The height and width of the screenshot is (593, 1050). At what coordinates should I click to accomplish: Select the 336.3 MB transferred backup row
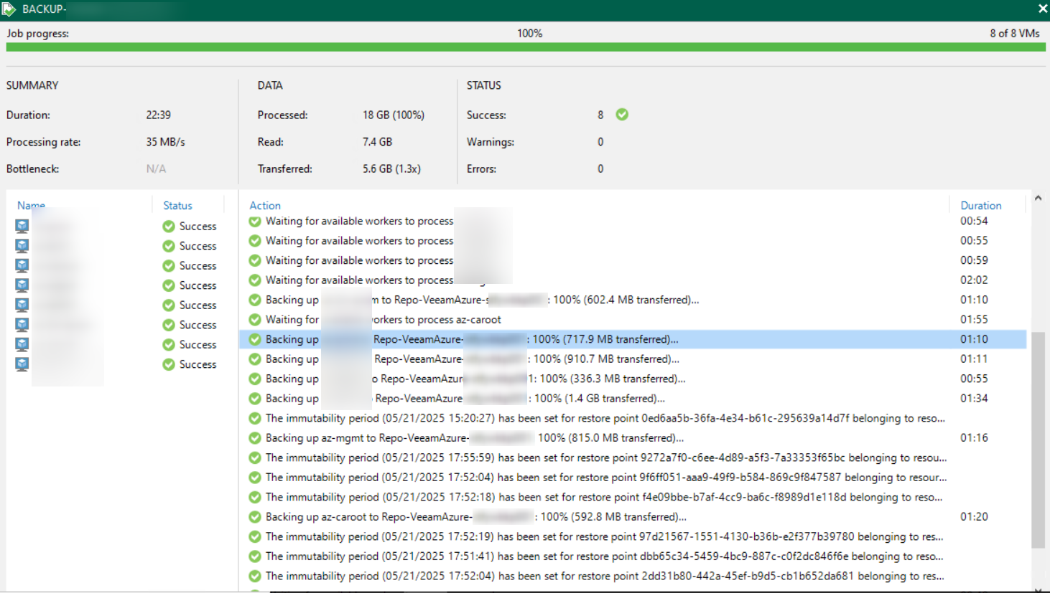click(x=633, y=379)
